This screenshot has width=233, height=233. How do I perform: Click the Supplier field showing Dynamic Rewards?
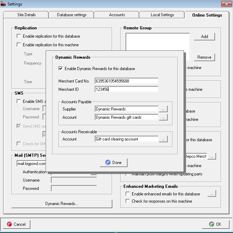coord(127,109)
